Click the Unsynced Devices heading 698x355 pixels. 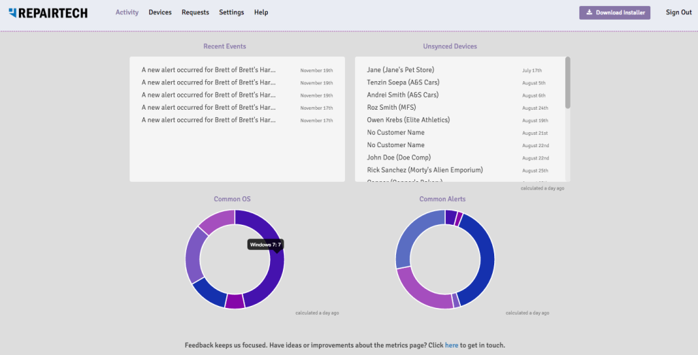(x=450, y=46)
